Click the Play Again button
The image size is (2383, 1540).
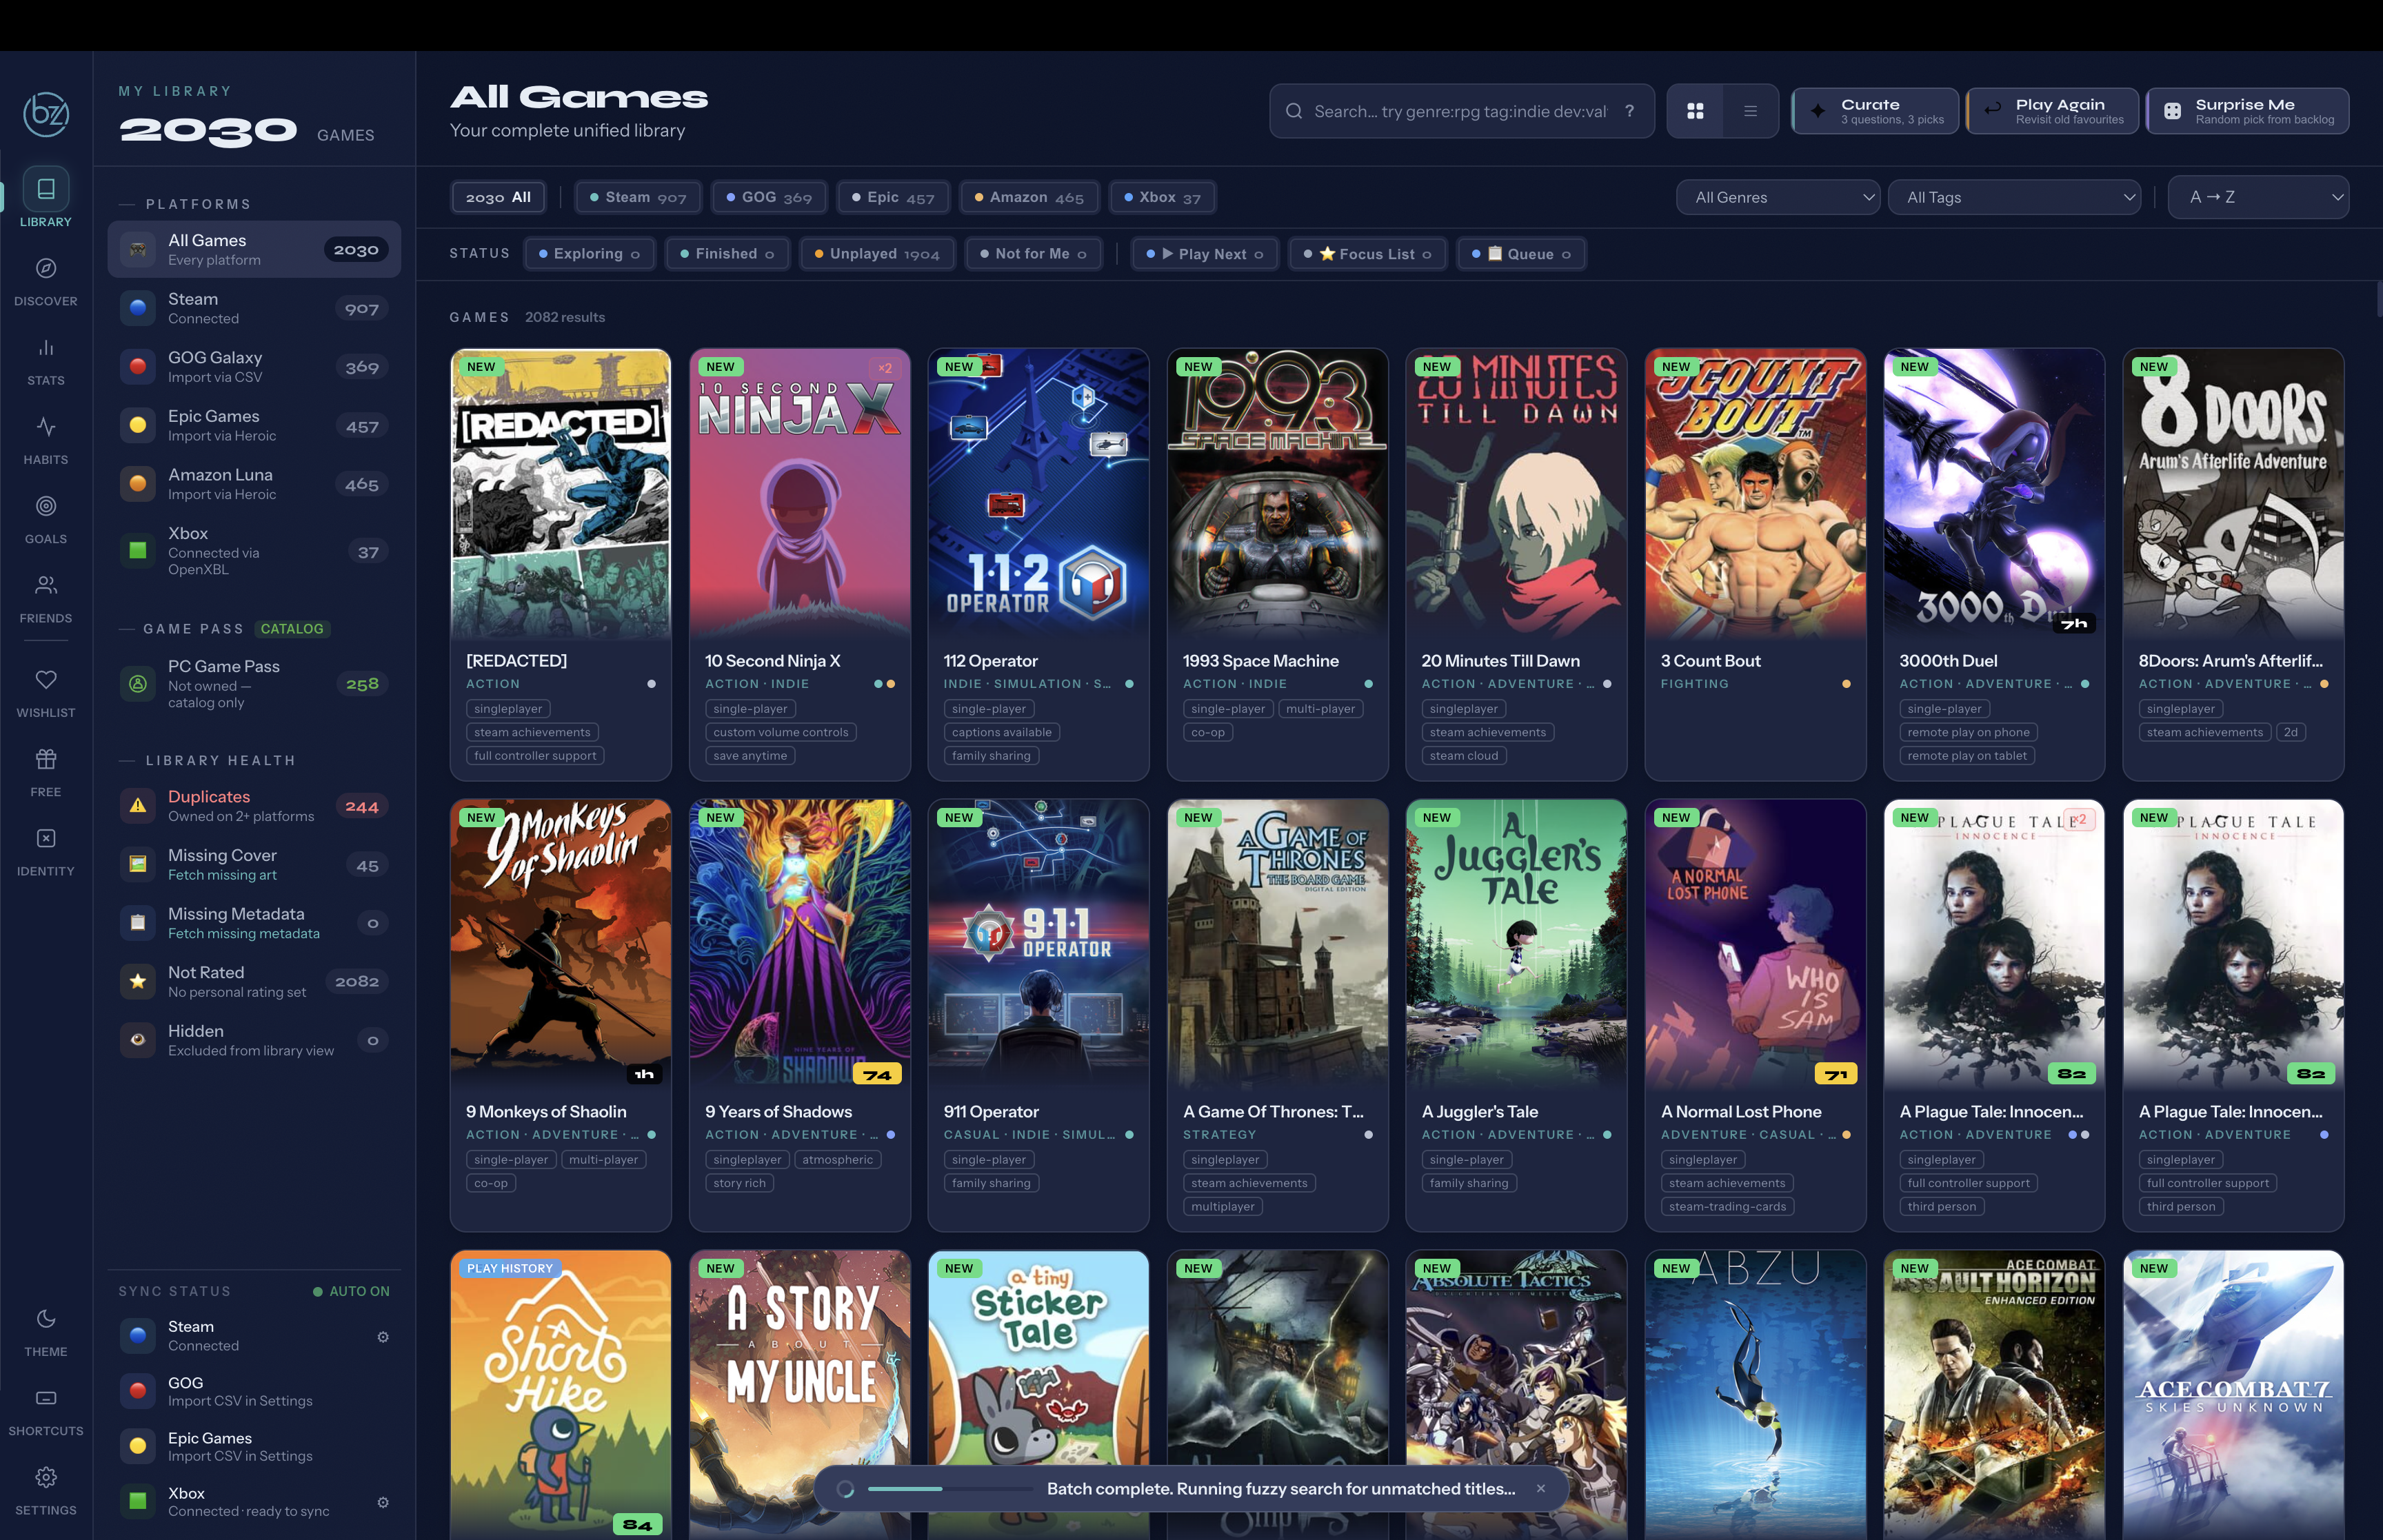tap(2053, 111)
